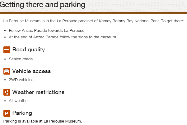Image resolution: width=187 pixels, height=125 pixels.
Task: Click the follow the signs to museum line
Action: point(63,37)
